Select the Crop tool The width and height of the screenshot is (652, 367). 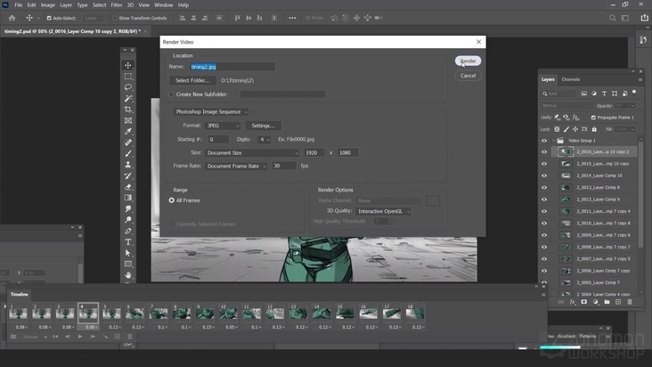point(128,110)
